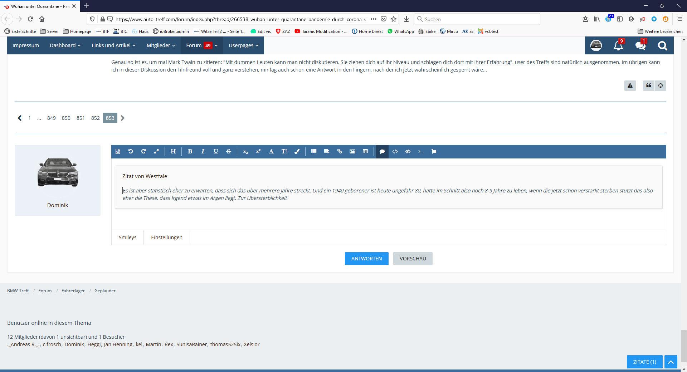React to the post with smiley icon

[661, 85]
